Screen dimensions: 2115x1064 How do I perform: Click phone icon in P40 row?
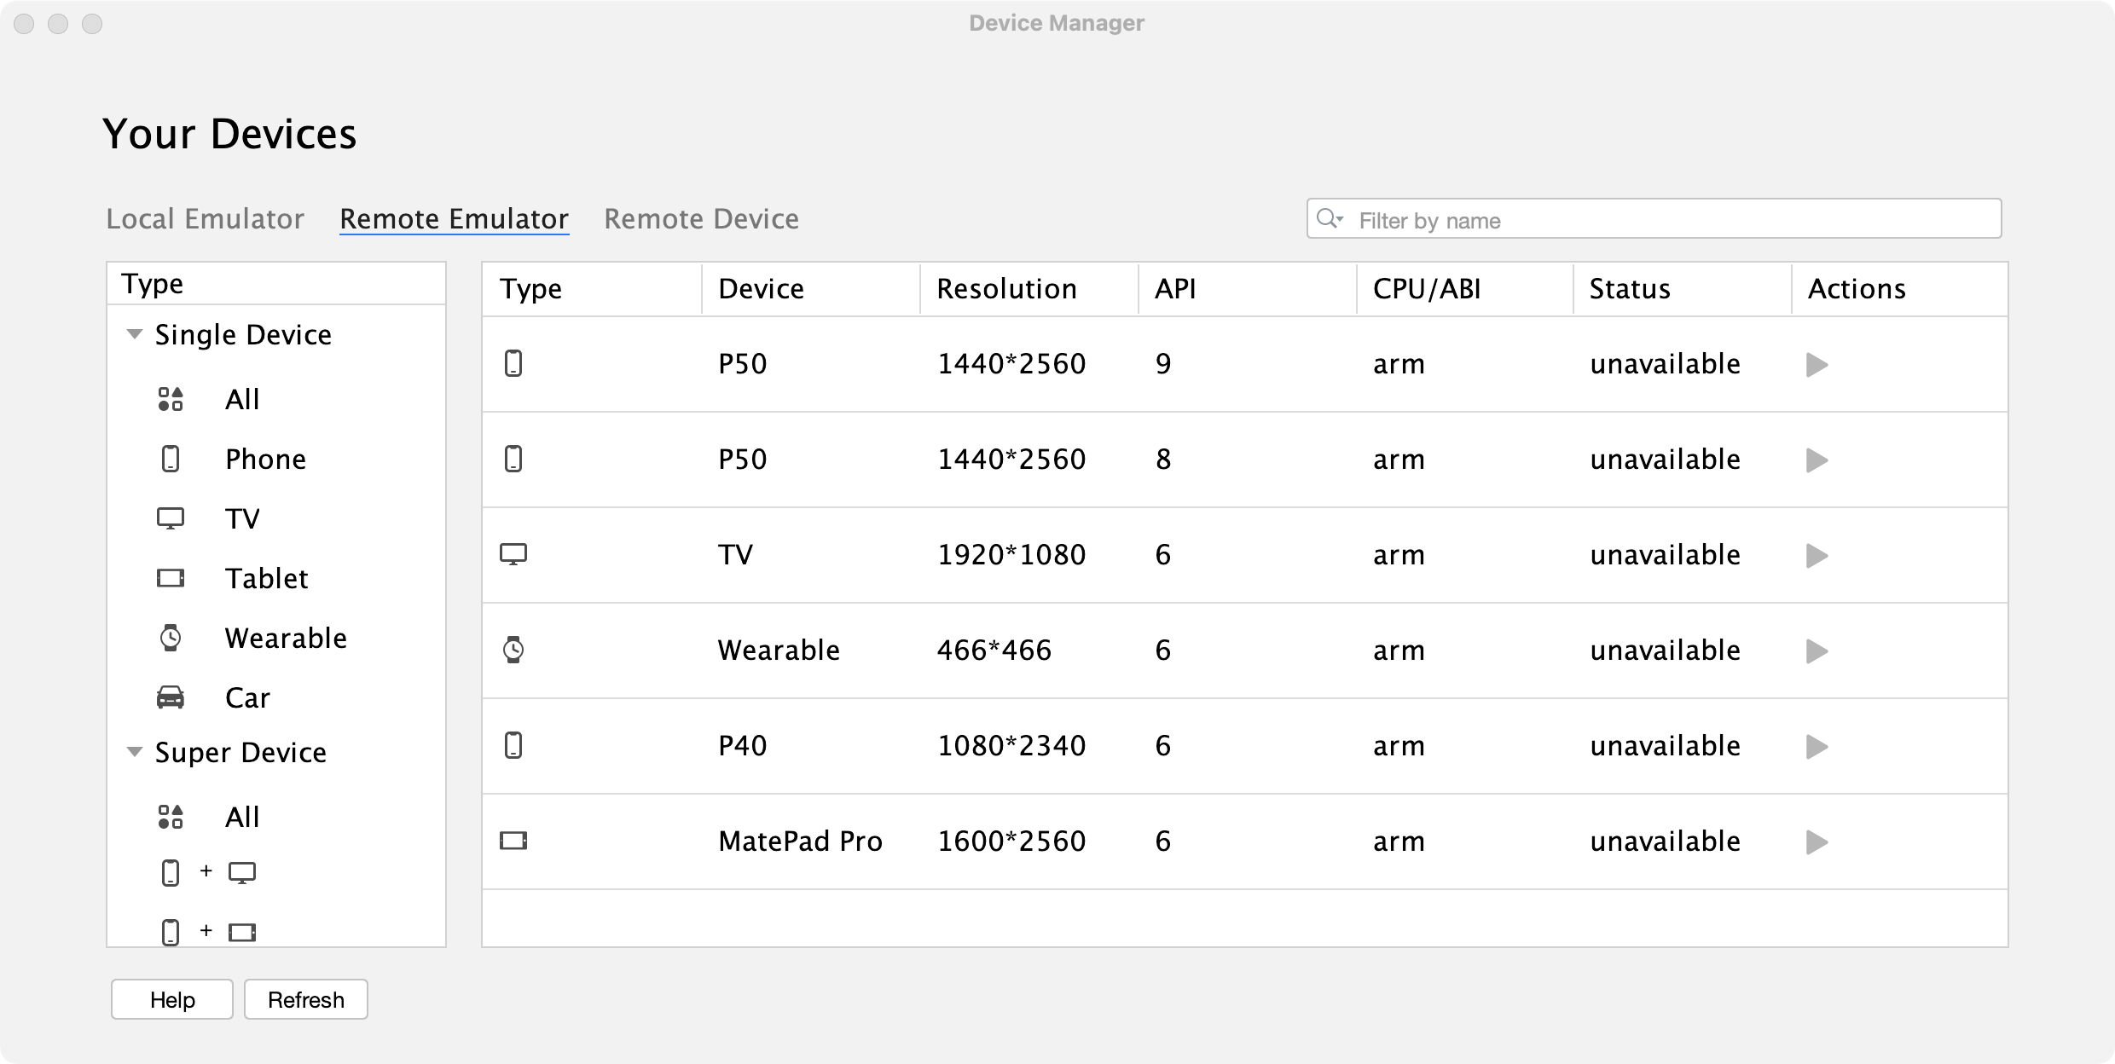coord(513,746)
